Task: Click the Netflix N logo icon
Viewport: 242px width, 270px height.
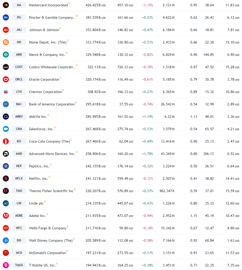Action: click(x=6, y=178)
